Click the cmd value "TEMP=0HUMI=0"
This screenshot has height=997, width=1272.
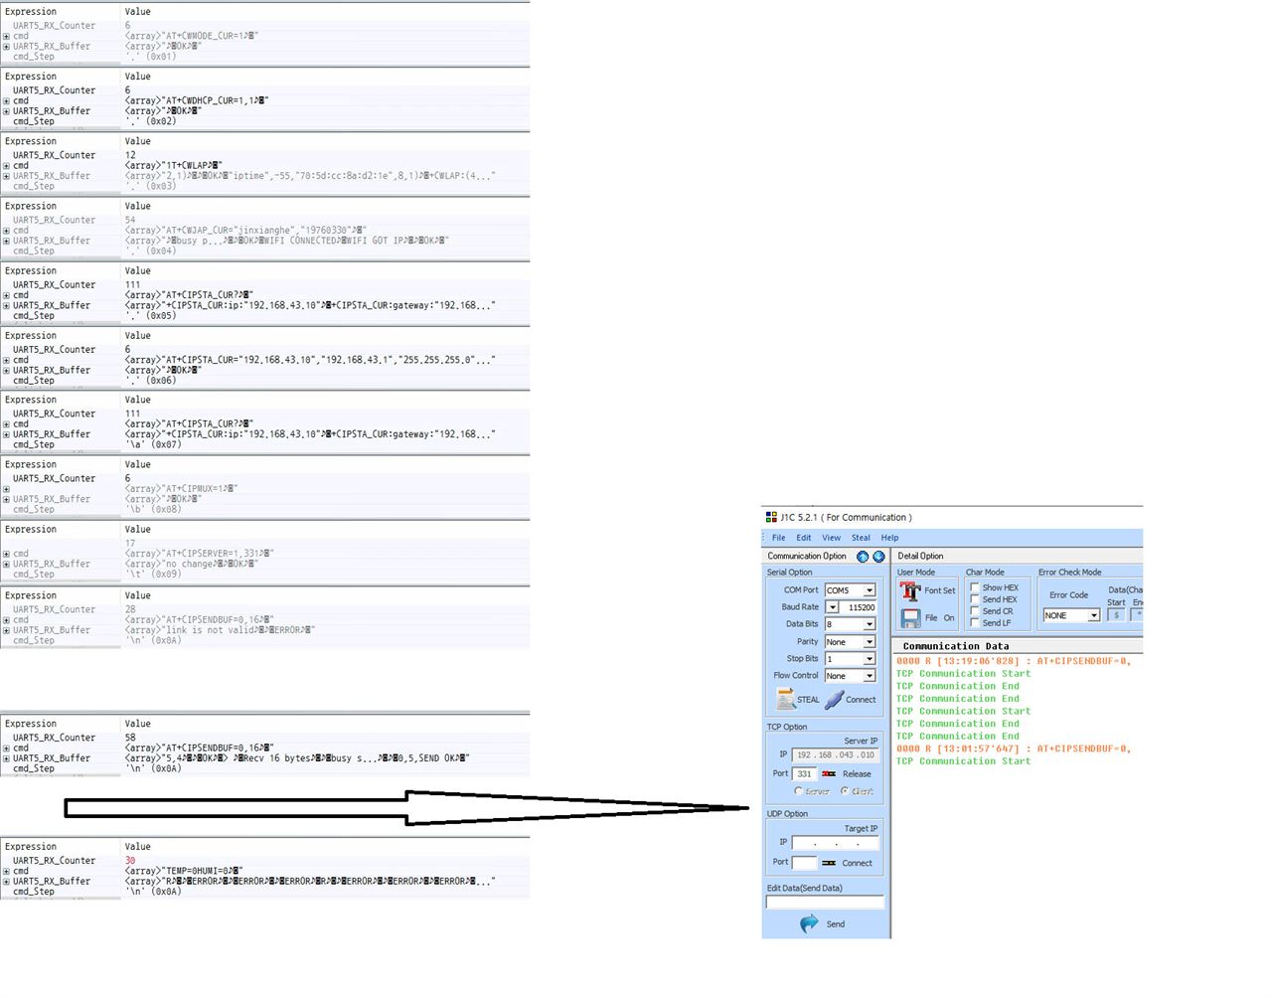(184, 871)
